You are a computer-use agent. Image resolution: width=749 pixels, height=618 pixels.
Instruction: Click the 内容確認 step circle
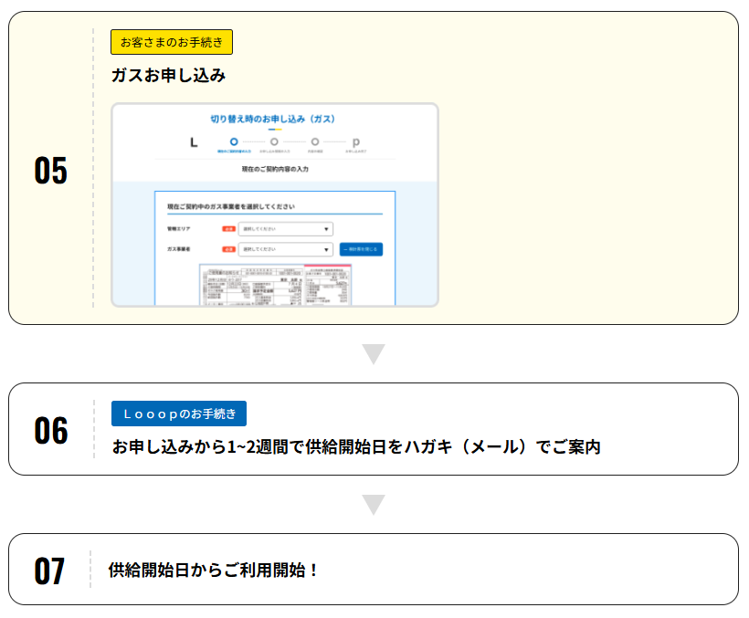(316, 142)
